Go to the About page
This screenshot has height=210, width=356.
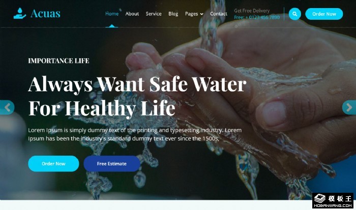[132, 14]
